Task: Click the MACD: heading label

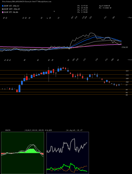Action: [x=8, y=130]
